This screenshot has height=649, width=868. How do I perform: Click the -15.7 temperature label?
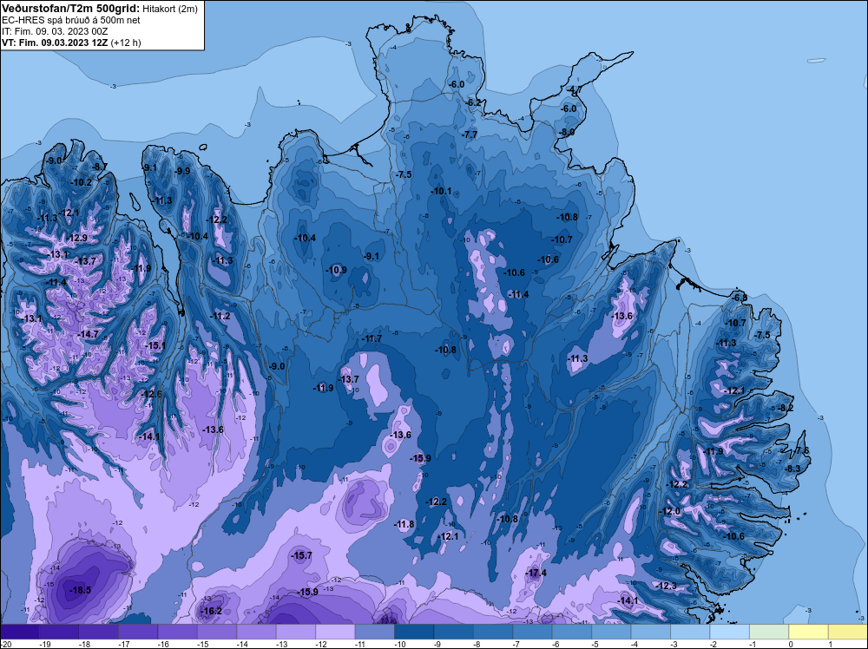pyautogui.click(x=302, y=555)
